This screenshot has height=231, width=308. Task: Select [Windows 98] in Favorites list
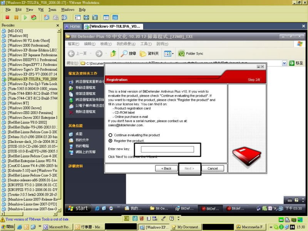pos(18,36)
